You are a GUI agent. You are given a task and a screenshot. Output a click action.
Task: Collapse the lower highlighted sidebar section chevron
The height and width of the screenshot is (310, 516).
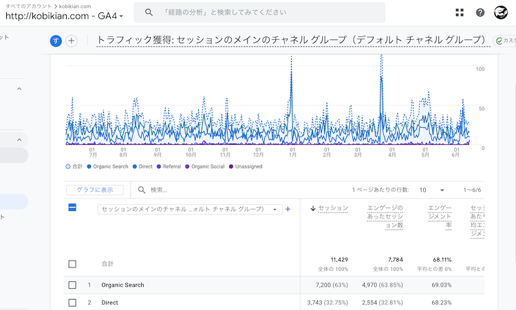[x=19, y=140]
